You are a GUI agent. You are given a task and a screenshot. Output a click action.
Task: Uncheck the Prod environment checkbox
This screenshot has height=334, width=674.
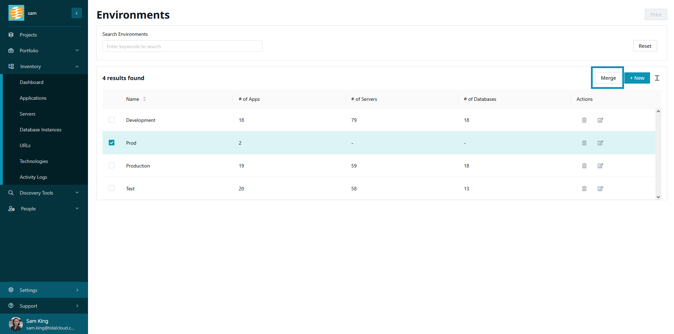[x=112, y=143]
